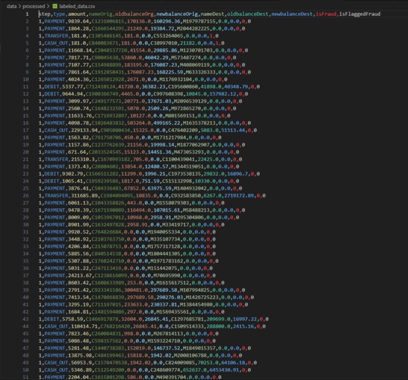
Task: Click the amount value 1864.28
Action: (x=78, y=29)
